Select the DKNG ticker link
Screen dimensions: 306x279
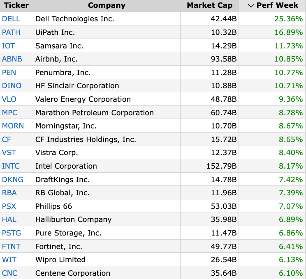pos(13,180)
